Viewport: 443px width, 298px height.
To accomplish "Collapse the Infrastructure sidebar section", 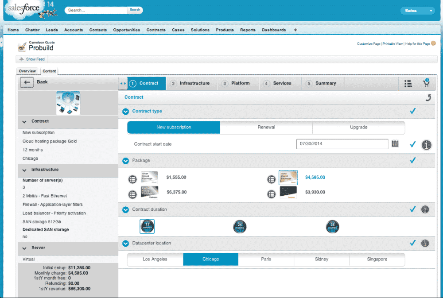I will [x=24, y=170].
